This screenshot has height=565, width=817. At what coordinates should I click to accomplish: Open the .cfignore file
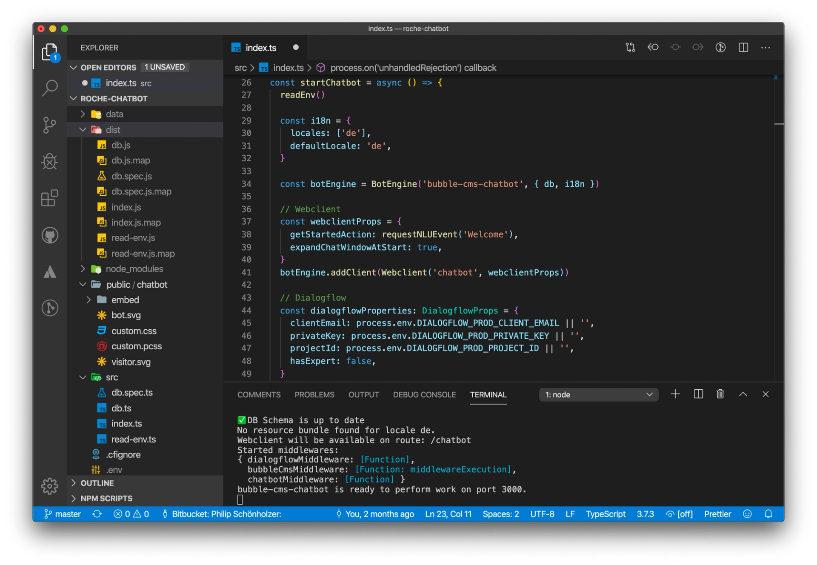(x=145, y=454)
